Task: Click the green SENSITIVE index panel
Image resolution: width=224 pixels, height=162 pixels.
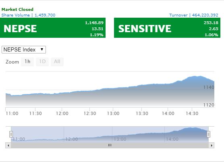Action: [167, 28]
